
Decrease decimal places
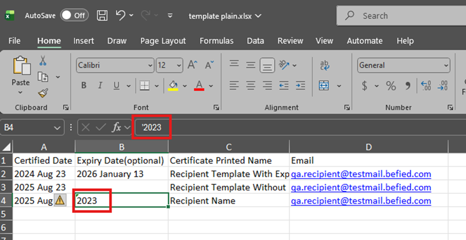point(442,85)
